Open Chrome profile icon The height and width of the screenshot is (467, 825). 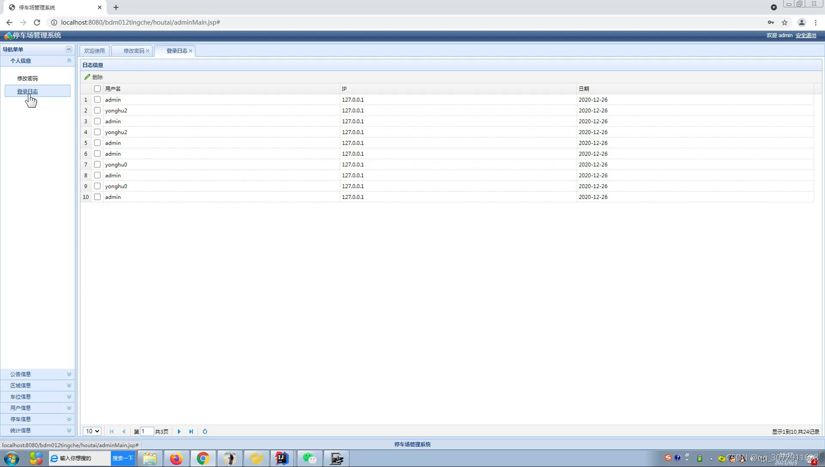click(801, 22)
